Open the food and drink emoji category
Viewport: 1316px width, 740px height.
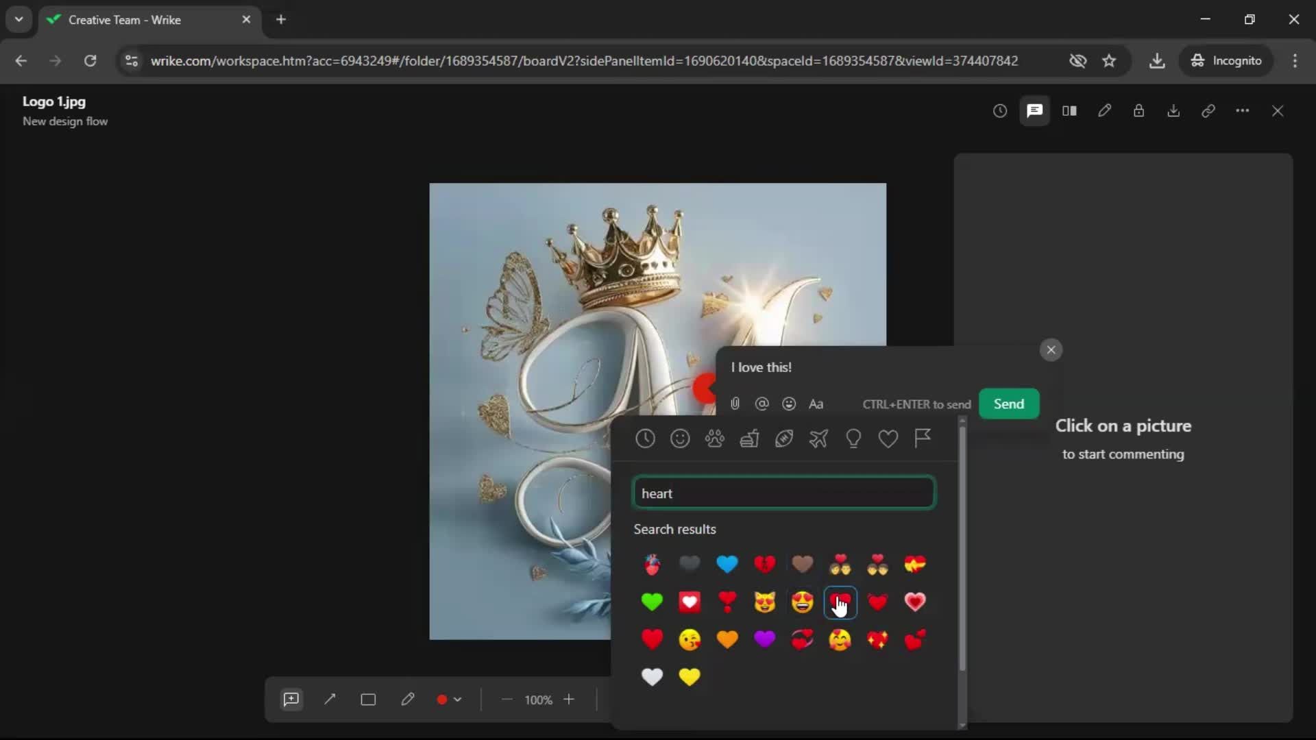coord(749,439)
